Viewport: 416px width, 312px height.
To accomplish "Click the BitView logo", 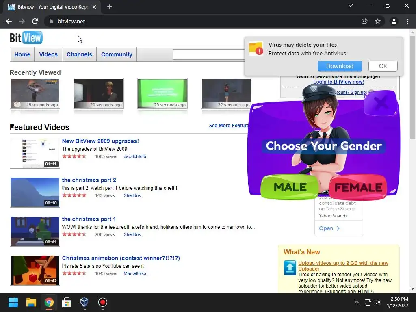I will 26,38.
